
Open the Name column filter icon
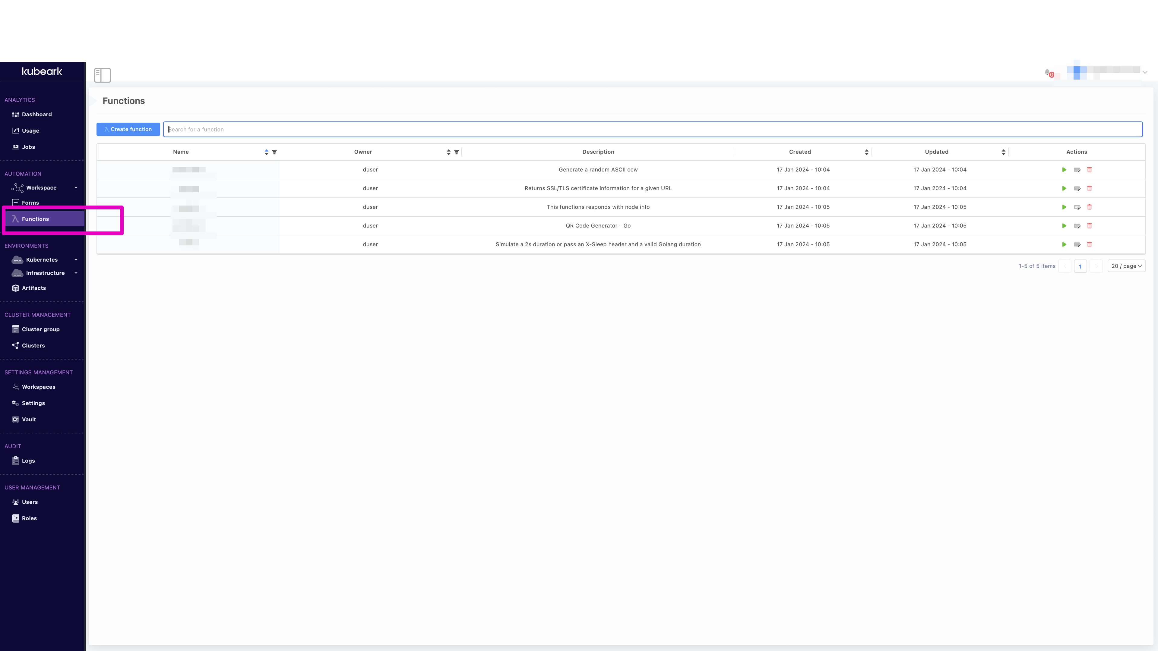point(274,152)
